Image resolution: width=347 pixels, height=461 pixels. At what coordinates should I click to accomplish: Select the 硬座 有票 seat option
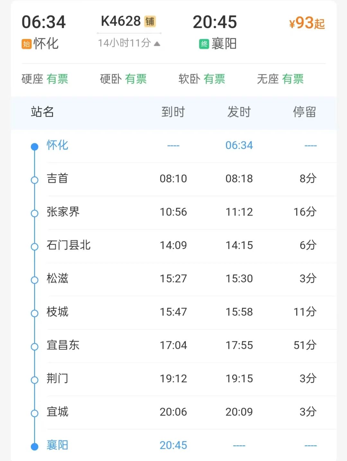coord(45,79)
